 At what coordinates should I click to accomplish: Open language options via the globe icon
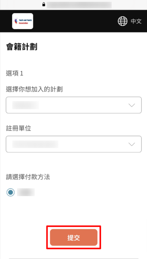[x=122, y=21]
